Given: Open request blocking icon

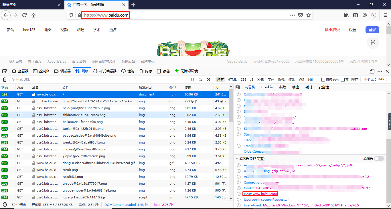Looking at the screenshot, I should (x=208, y=79).
